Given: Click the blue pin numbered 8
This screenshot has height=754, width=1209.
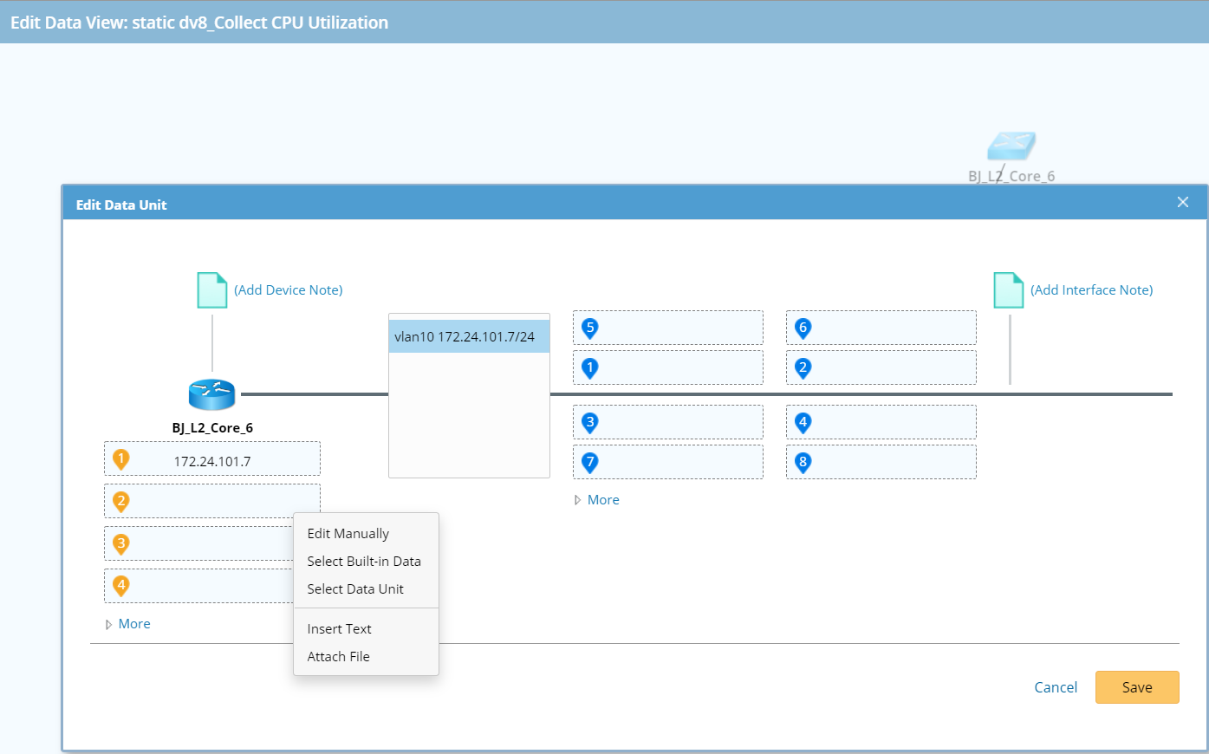Looking at the screenshot, I should pos(803,462).
